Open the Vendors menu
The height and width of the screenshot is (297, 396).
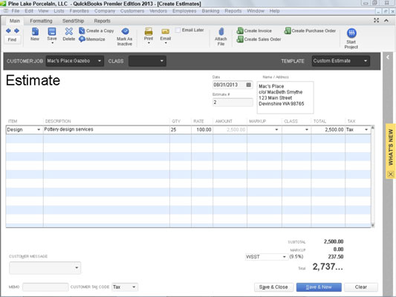pos(158,11)
